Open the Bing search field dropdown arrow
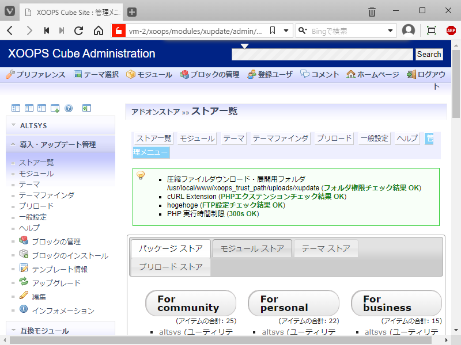 (x=390, y=30)
